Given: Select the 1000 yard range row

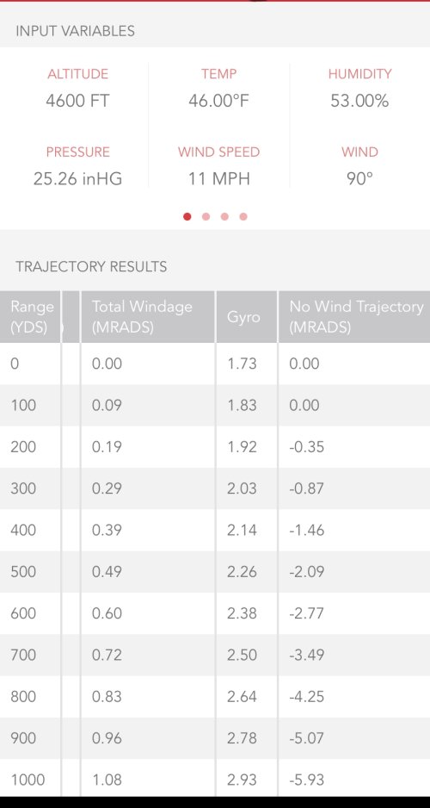Looking at the screenshot, I should [215, 779].
